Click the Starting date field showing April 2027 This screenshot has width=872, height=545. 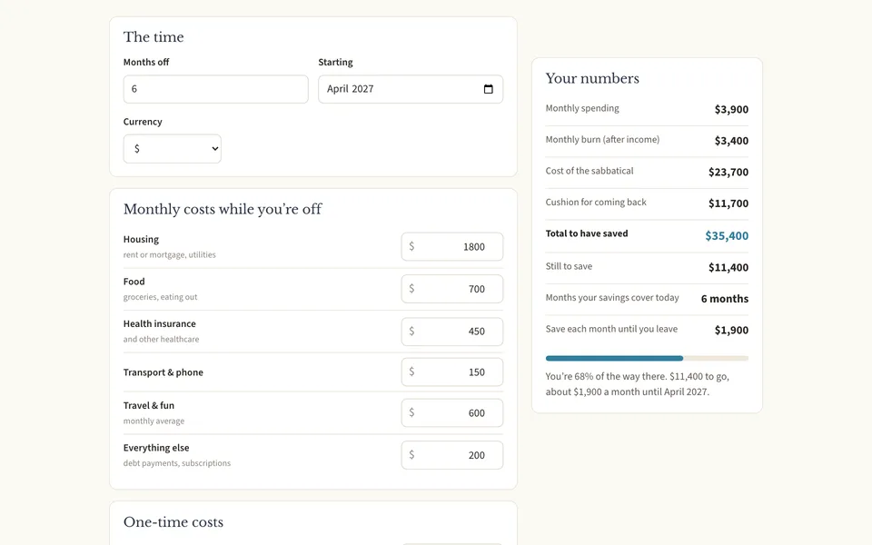pos(411,89)
